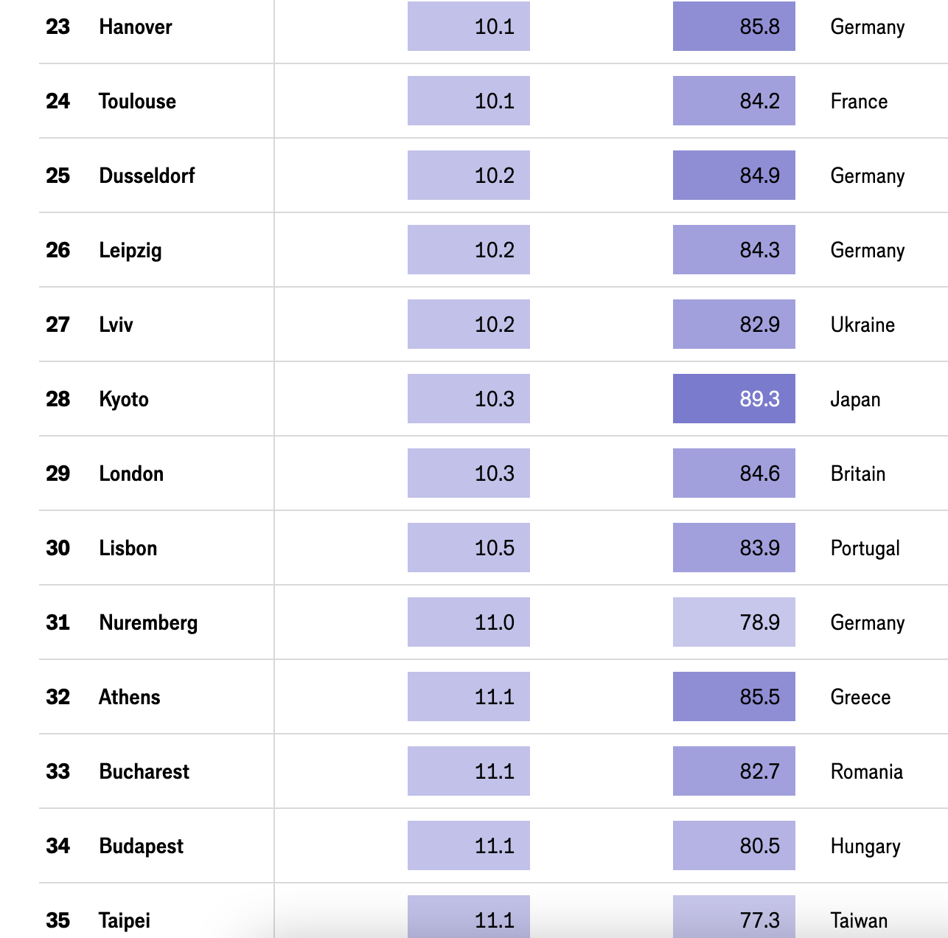
Task: Click the rank number 28
Action: click(x=58, y=399)
